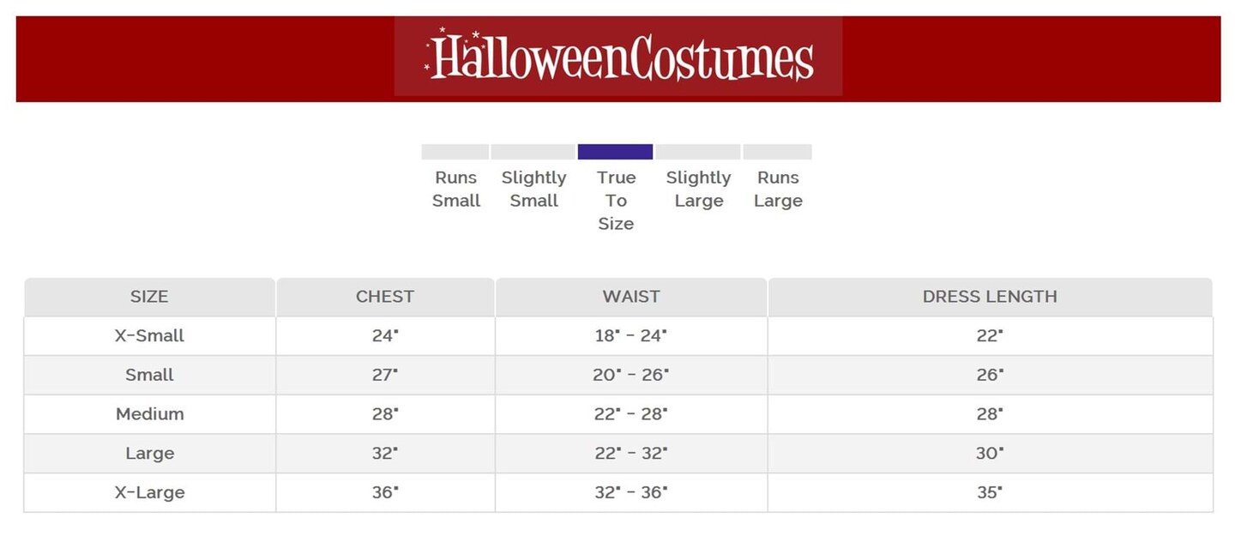Click the highlighted True To Size bar
Image resolution: width=1235 pixels, height=536 pixels.
tap(615, 152)
